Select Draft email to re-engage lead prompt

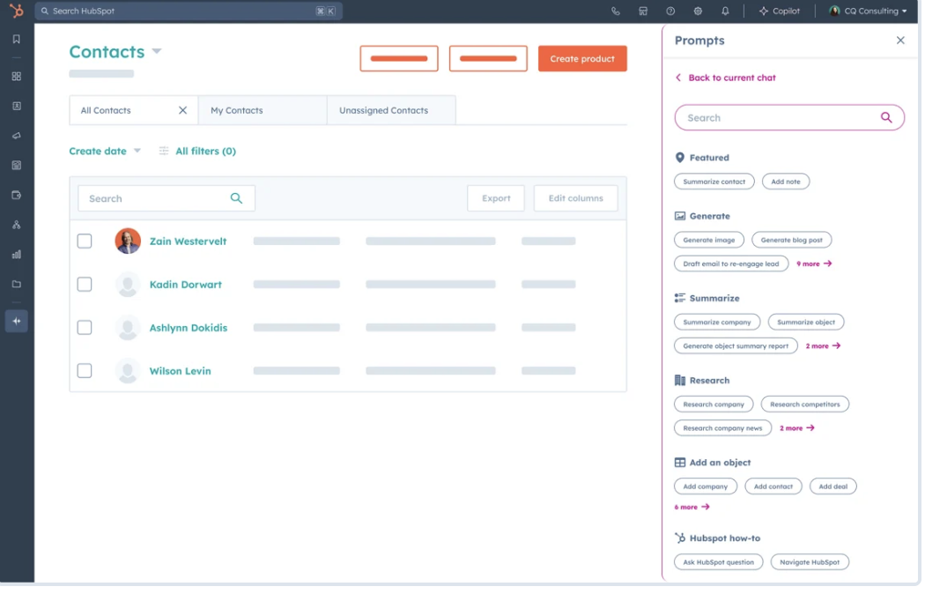pos(731,264)
